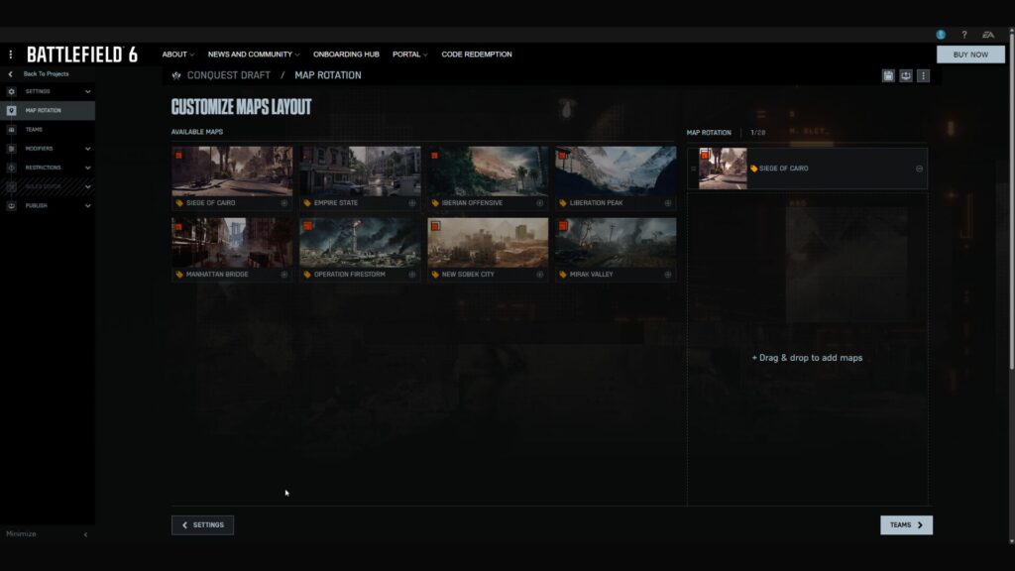
Task: Remove Siege of Cairo using its minus icon
Action: pyautogui.click(x=920, y=169)
